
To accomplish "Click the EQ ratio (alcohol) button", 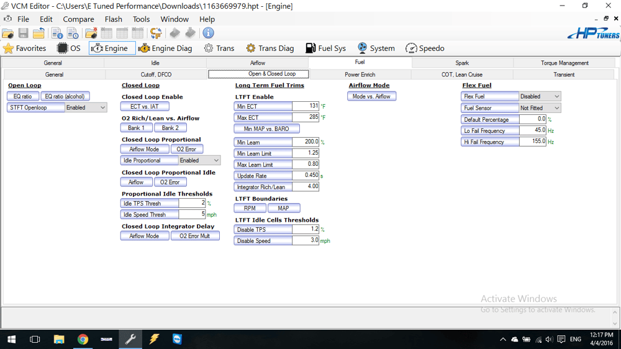I will [66, 96].
